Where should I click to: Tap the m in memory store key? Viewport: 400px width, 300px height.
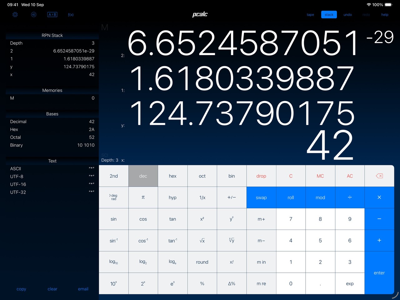261,262
